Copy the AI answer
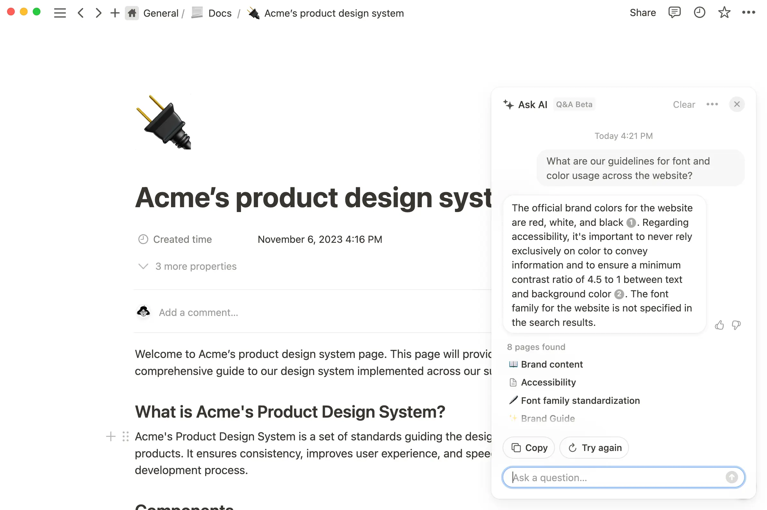Screen dimensions: 767x510 pos(528,447)
